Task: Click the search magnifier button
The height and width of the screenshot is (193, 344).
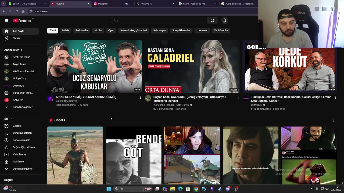Action: point(212,21)
